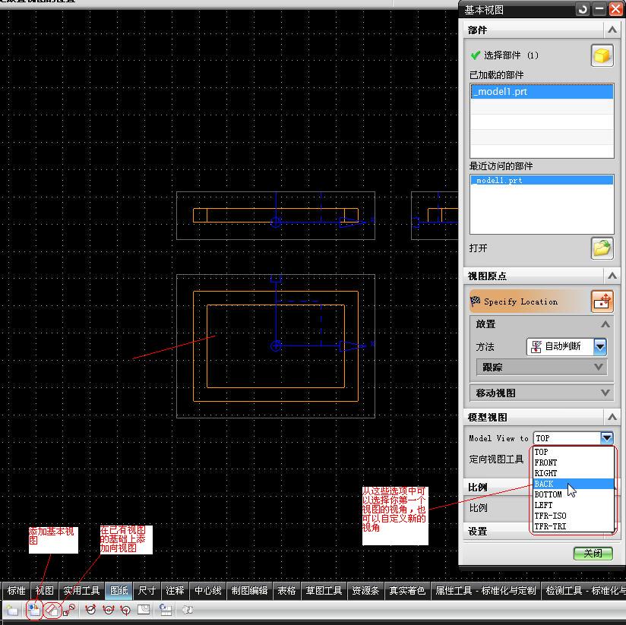Select TOP from the view list
The image size is (626, 625).
click(x=574, y=452)
